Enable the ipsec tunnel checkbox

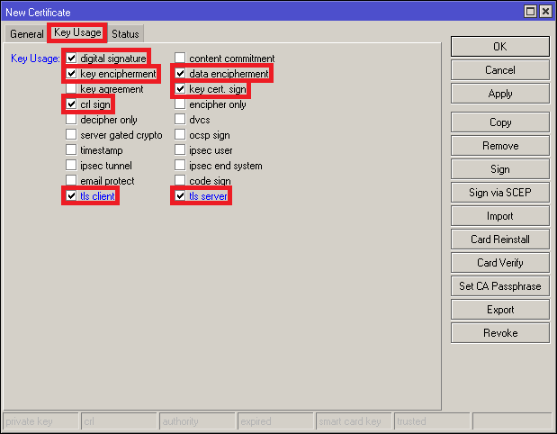pyautogui.click(x=72, y=166)
